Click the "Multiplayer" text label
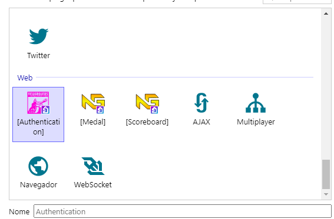 pos(256,122)
